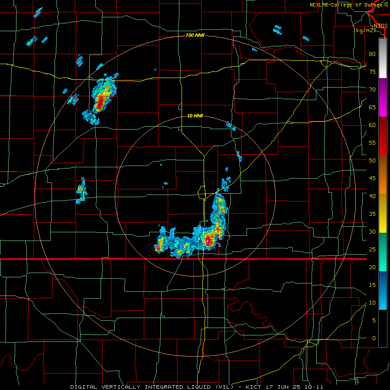Image resolution: width=390 pixels, height=390 pixels.
Task: Click the kg/m2 units label
Action: 364,30
